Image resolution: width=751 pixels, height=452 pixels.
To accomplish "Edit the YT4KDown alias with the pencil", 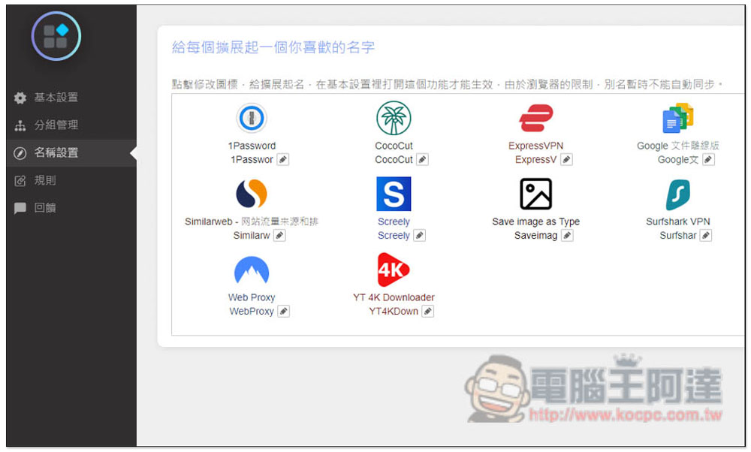I will tap(428, 312).
